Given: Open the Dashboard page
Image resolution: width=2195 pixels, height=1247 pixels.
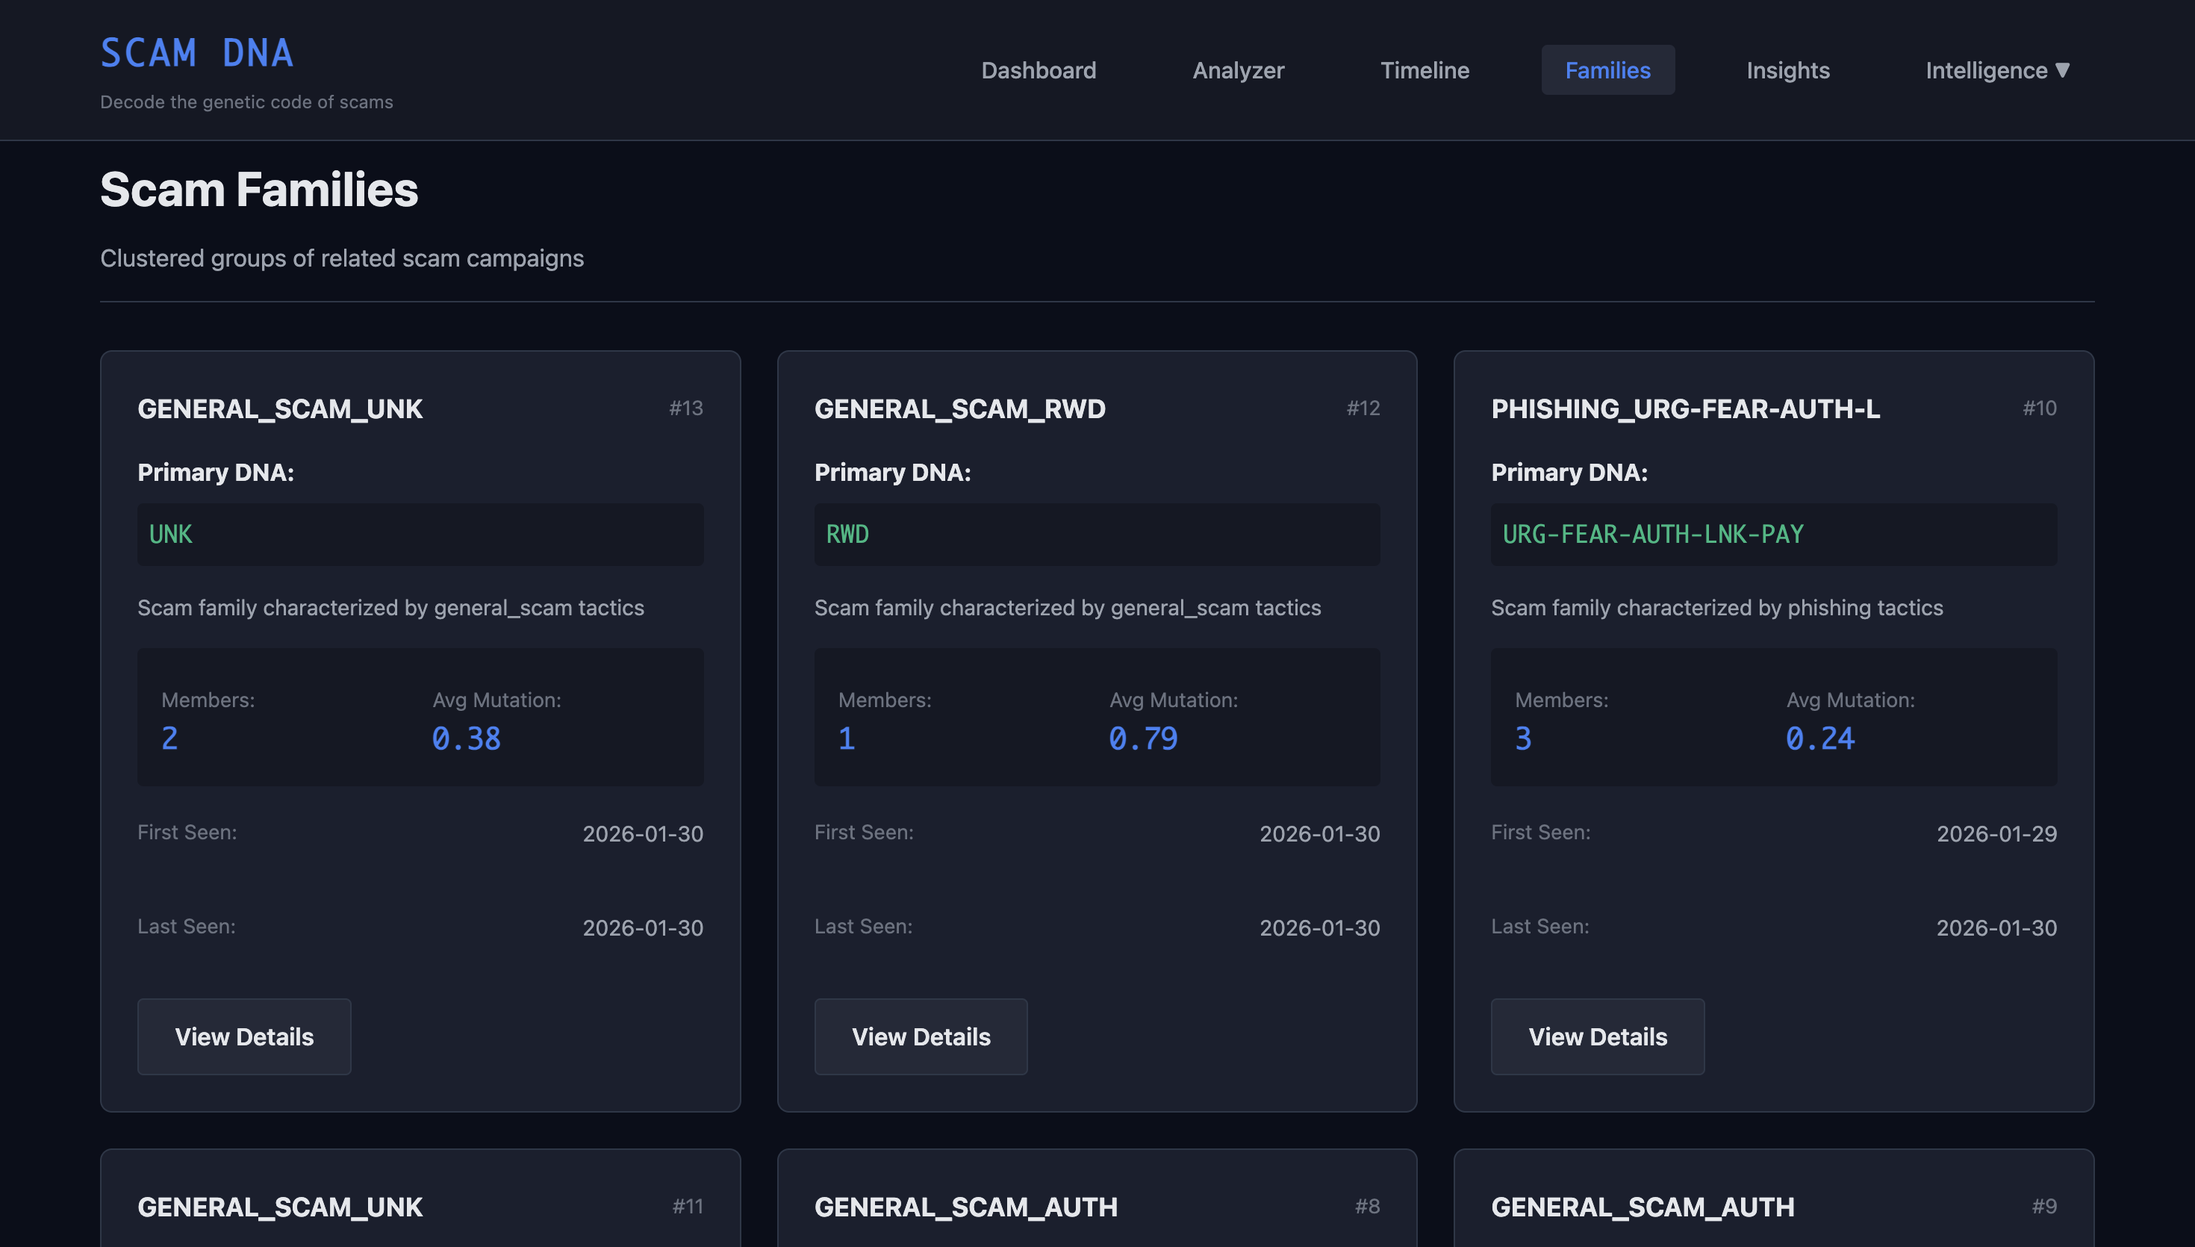Looking at the screenshot, I should (x=1039, y=70).
